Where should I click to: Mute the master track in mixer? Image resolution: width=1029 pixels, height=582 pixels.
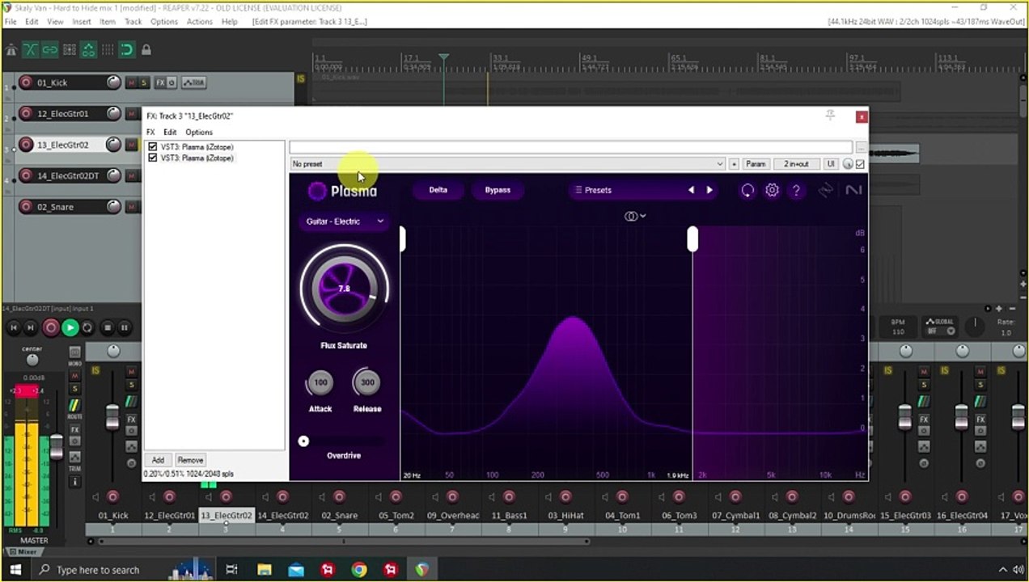74,376
